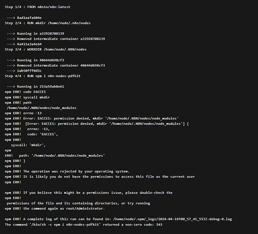Viewport: 258px width, 234px height.
Task: Click the 'Step 1/4 : FROM n8nio/n8n:latest' line
Action: 38,7
